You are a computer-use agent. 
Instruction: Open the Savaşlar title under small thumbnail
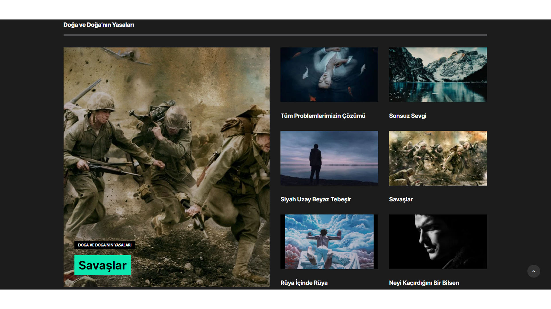click(x=401, y=199)
